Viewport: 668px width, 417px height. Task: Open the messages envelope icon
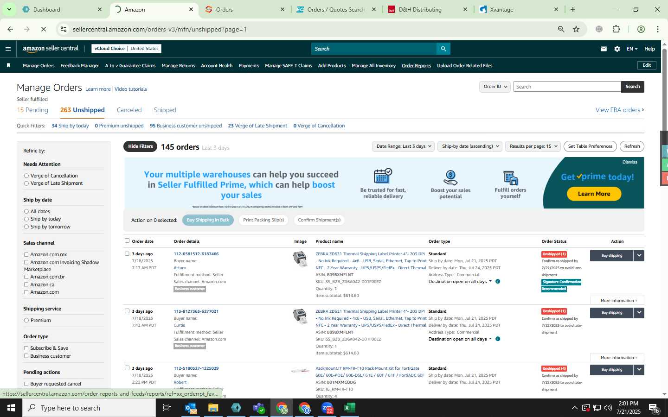click(604, 49)
